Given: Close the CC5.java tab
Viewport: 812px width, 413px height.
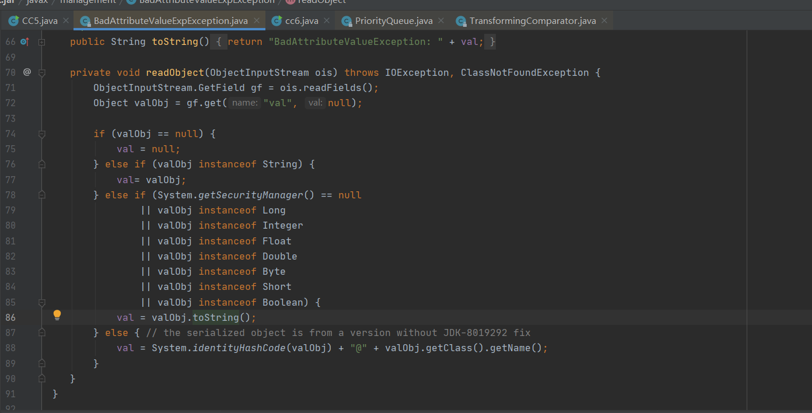Looking at the screenshot, I should click(66, 21).
